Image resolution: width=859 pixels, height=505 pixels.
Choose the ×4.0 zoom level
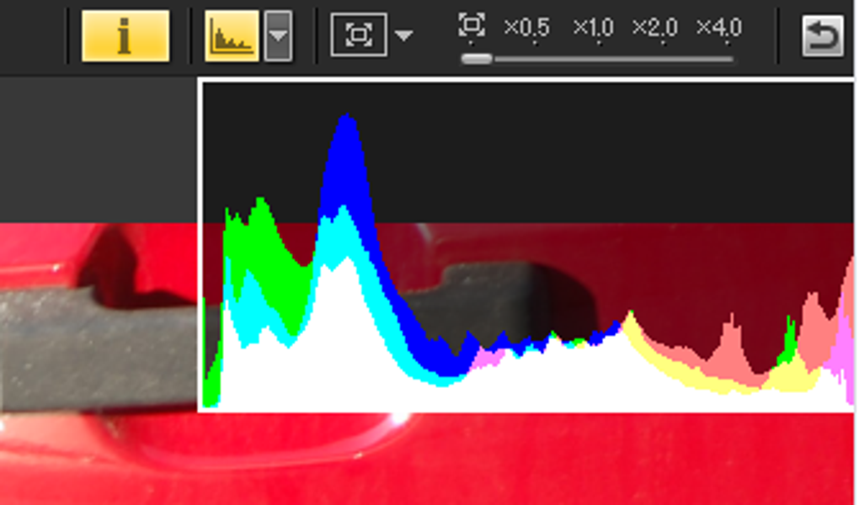click(719, 28)
